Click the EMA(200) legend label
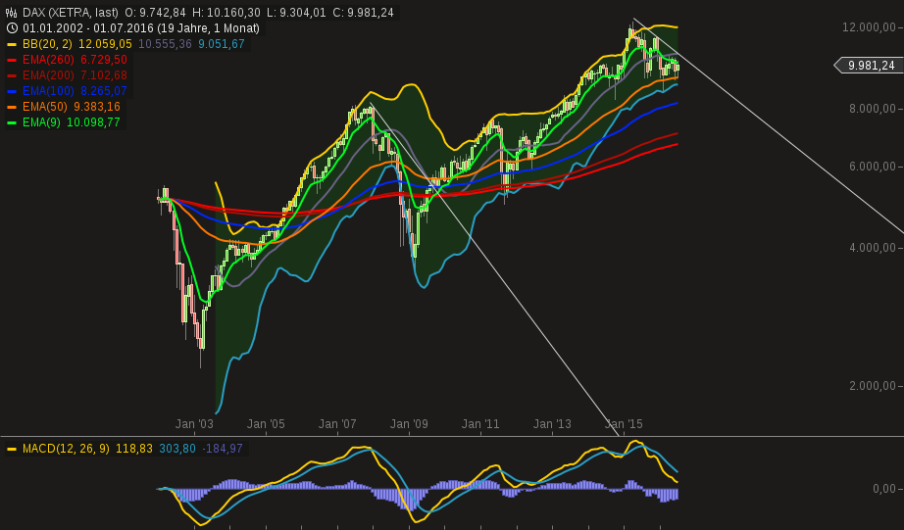The width and height of the screenshot is (904, 530). click(48, 74)
